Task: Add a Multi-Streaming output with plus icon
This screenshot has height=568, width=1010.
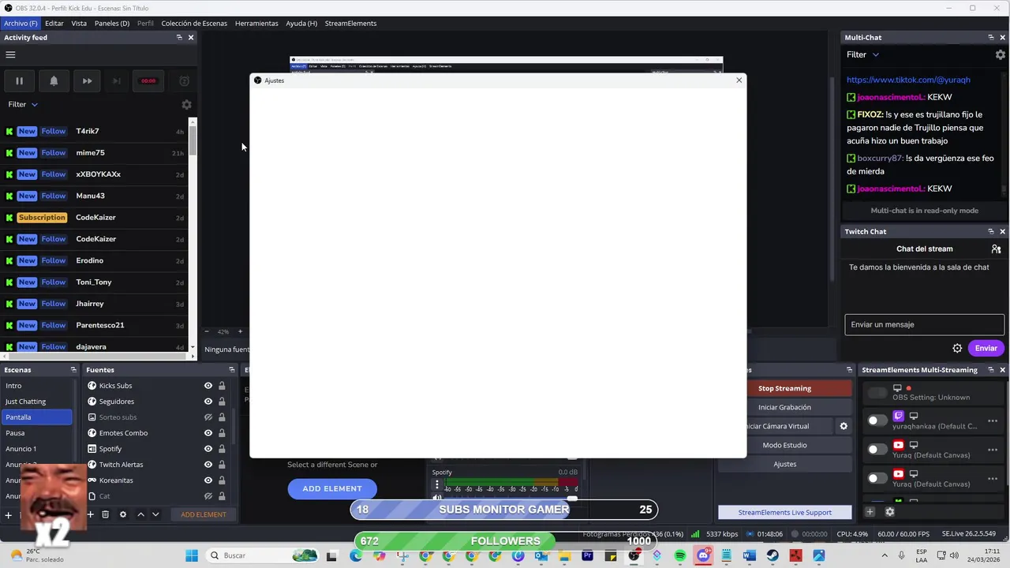Action: coord(870,512)
